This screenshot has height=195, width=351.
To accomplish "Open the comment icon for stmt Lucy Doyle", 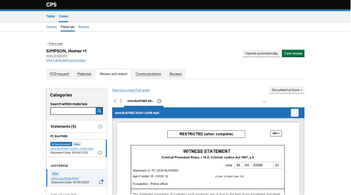I will 101,182.
